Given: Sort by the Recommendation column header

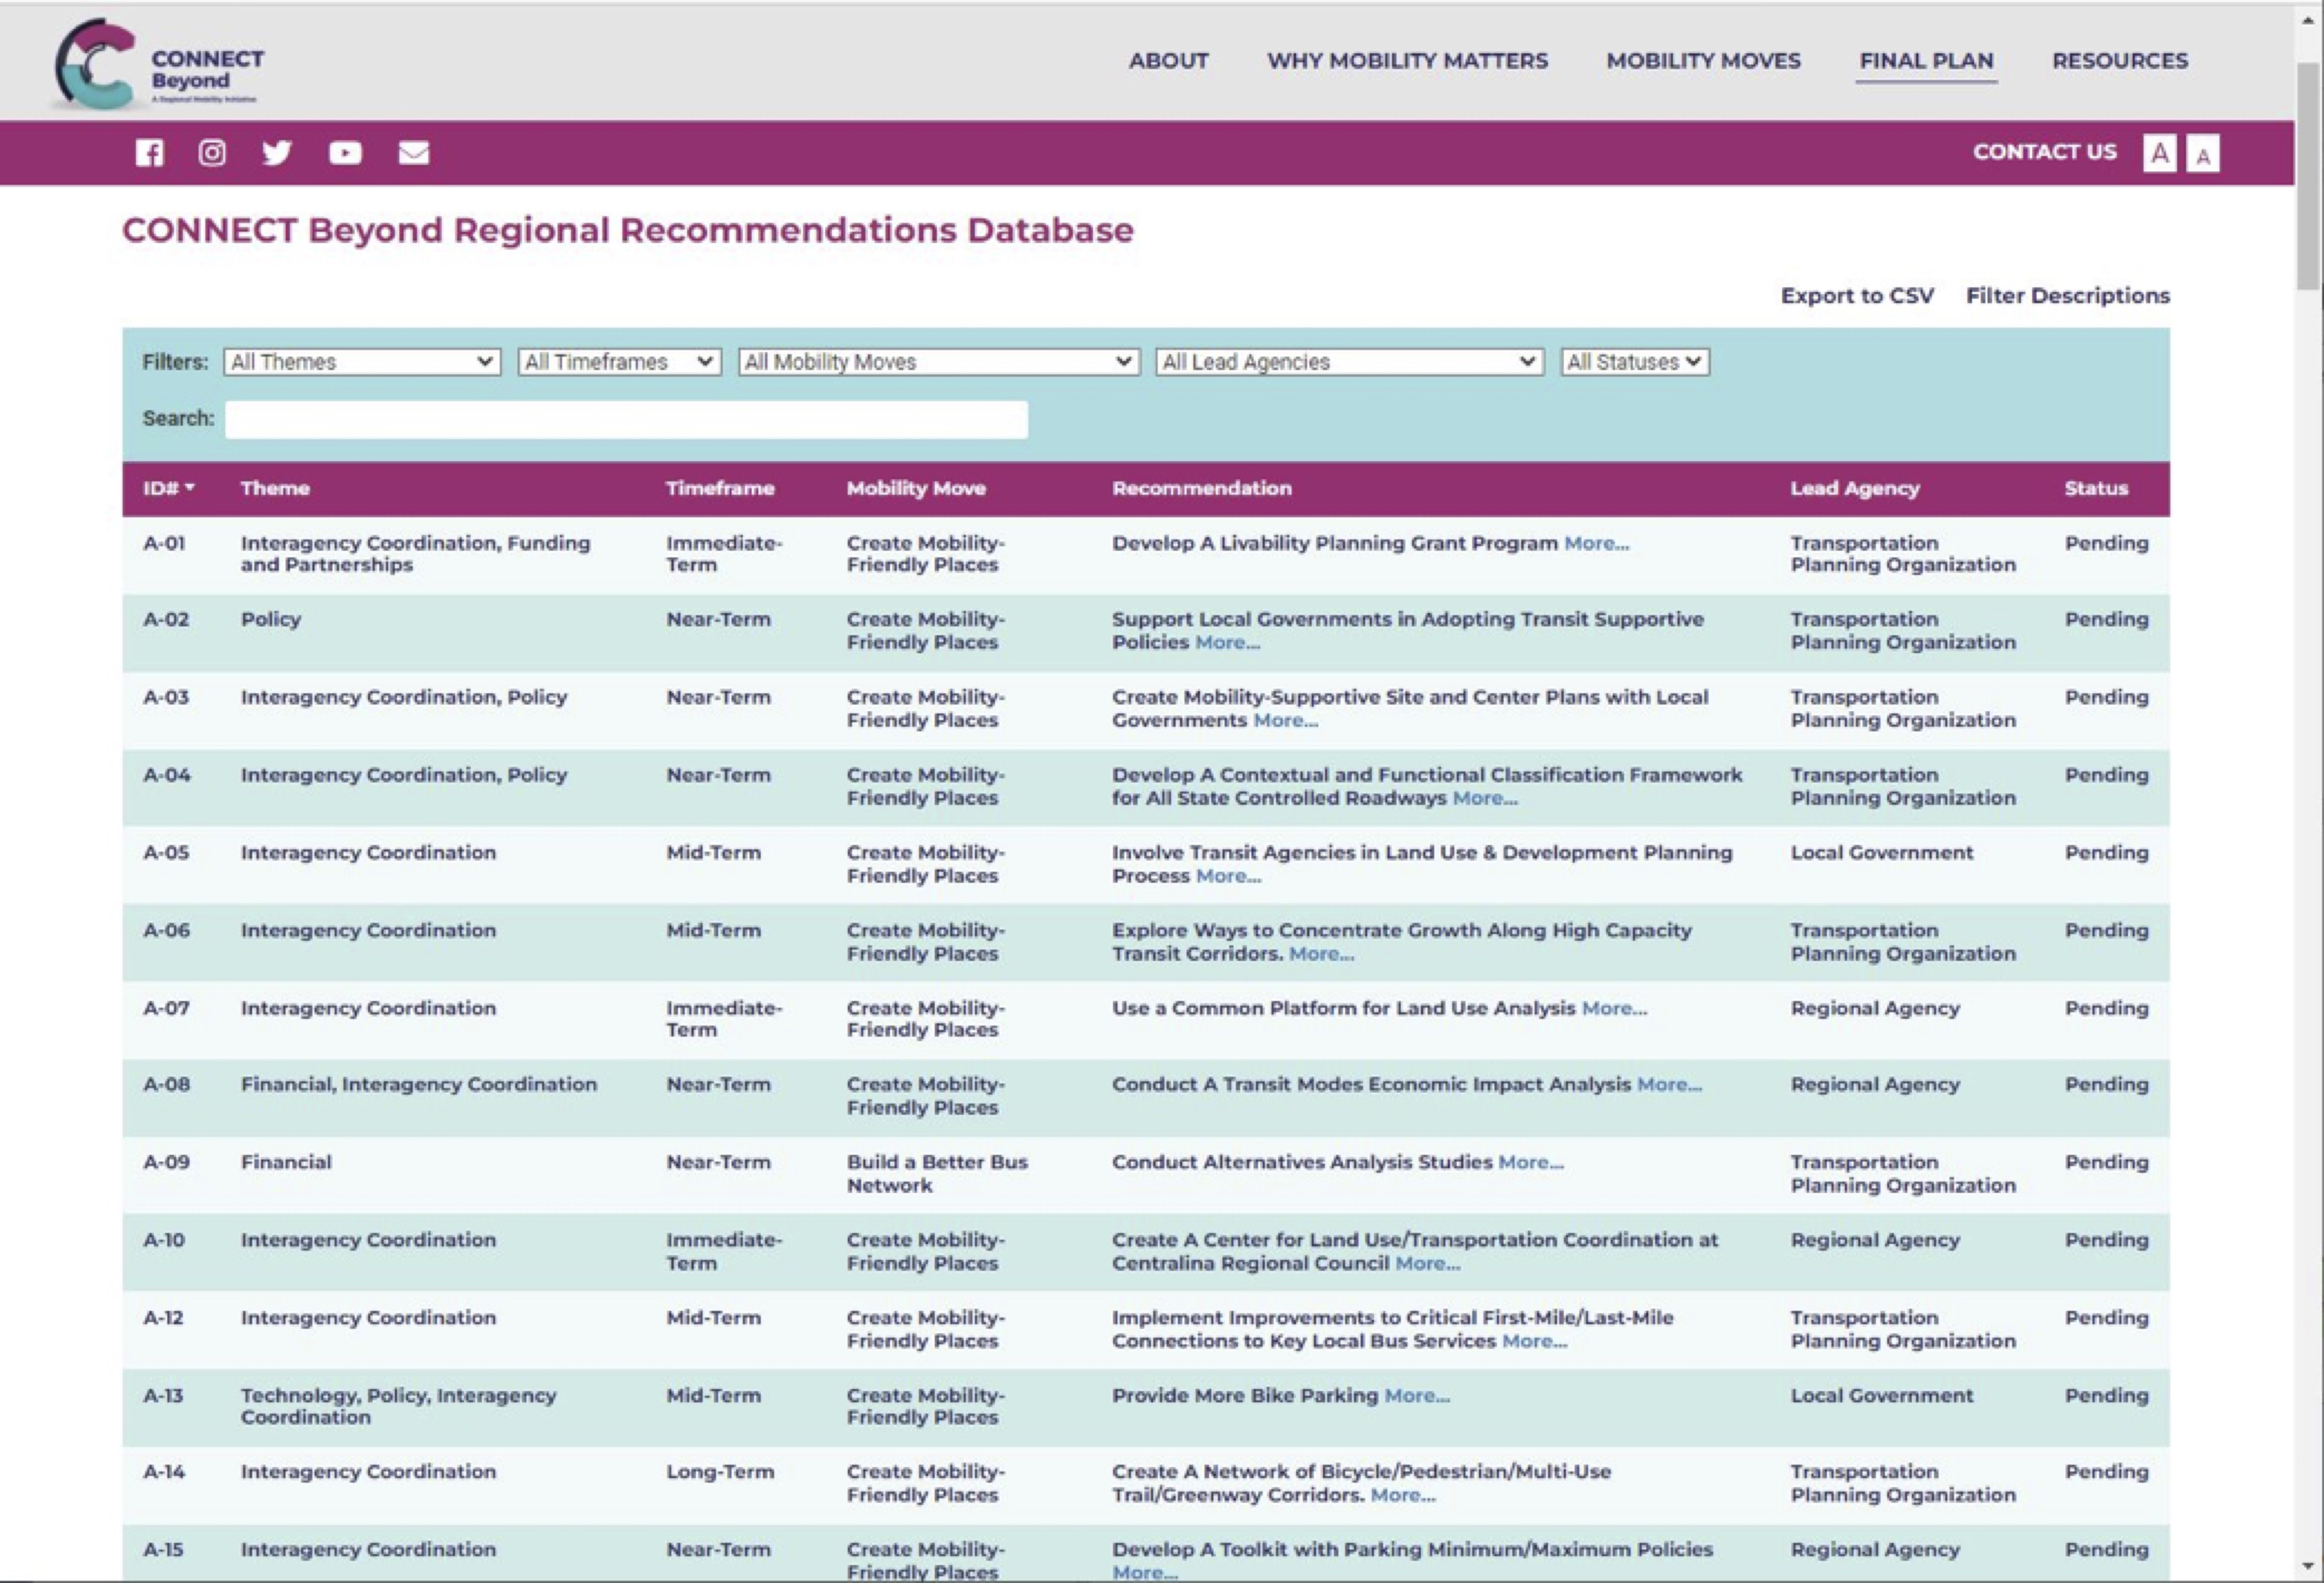Looking at the screenshot, I should point(1202,489).
